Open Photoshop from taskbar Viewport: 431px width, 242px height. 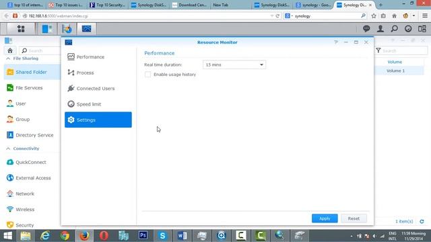(143, 236)
